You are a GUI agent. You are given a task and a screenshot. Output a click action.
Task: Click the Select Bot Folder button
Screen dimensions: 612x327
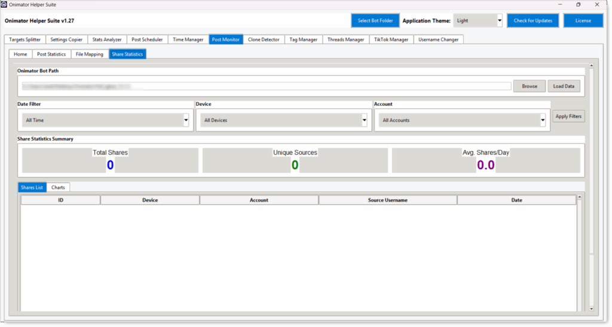tap(375, 21)
